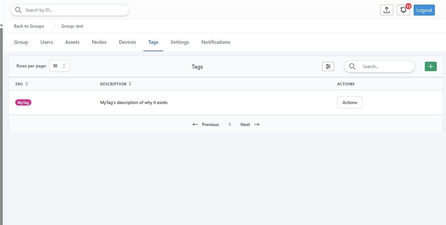Click the magnifier icon in ID search
The image size is (446, 225).
click(x=18, y=10)
